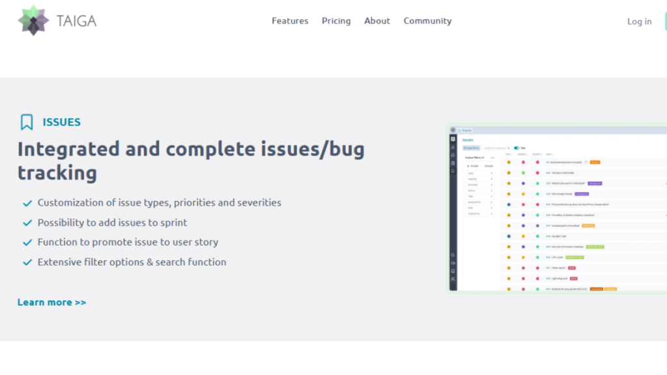Toggle the Tags switch in issues preview
This screenshot has height=375, width=667.
click(517, 148)
